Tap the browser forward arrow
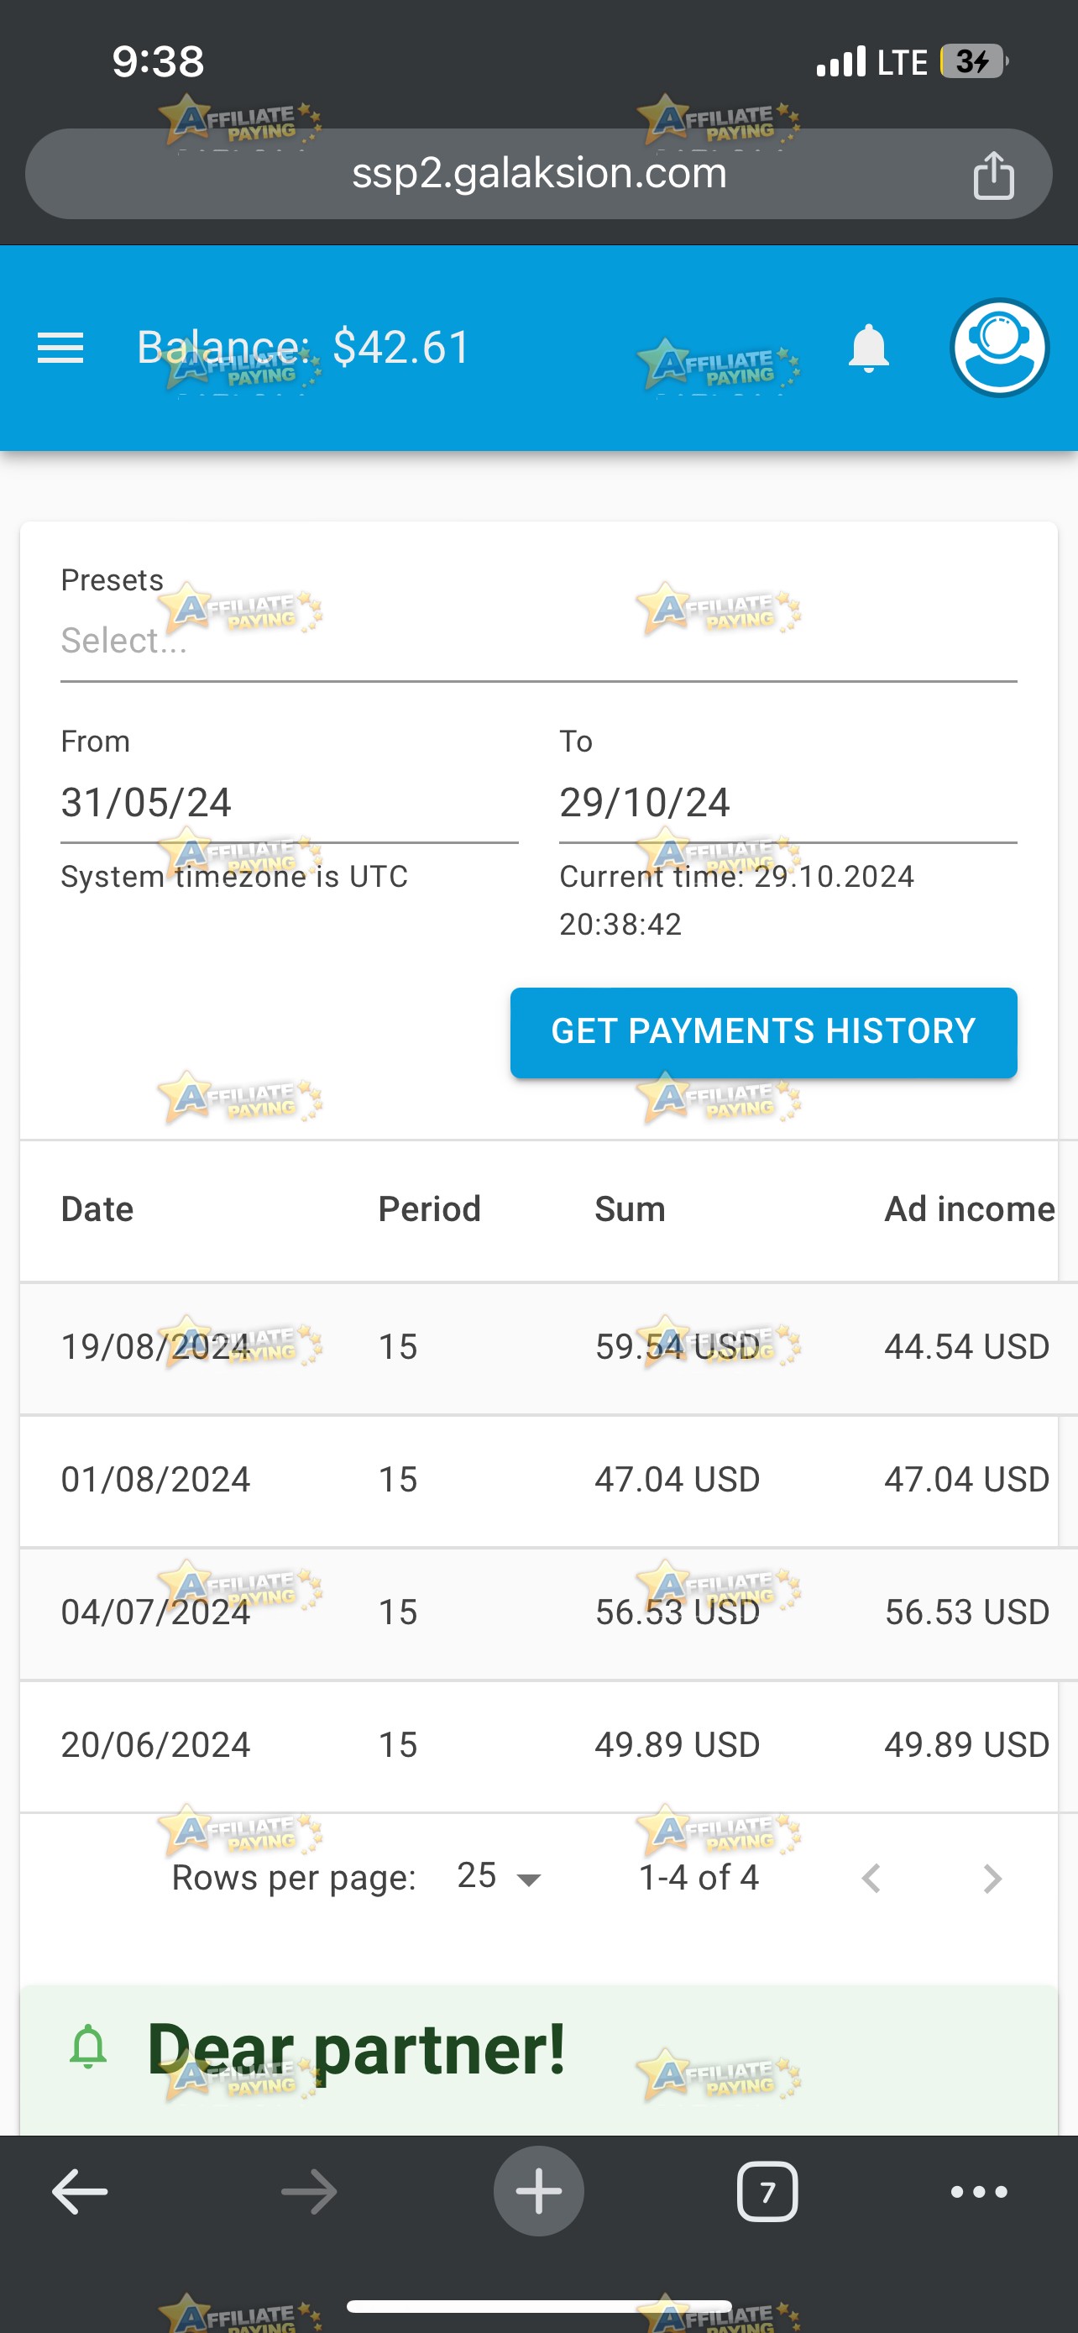Viewport: 1078px width, 2333px height. [310, 2192]
